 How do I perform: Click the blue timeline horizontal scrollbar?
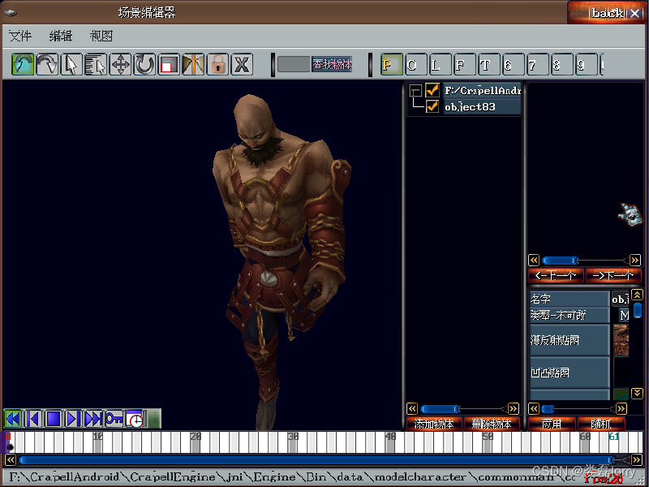(x=317, y=460)
